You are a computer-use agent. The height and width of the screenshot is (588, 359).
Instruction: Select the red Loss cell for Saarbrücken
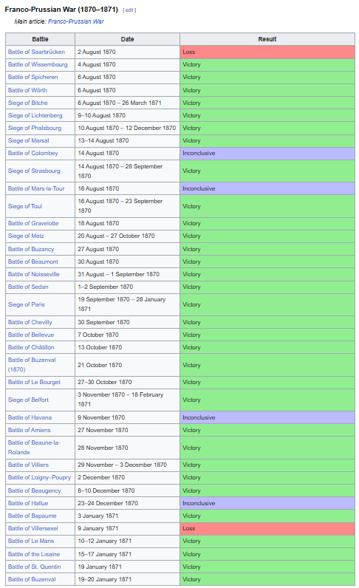pyautogui.click(x=267, y=52)
